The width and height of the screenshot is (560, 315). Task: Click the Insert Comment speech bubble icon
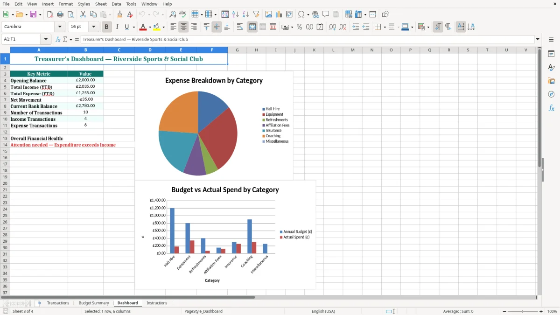pyautogui.click(x=326, y=14)
